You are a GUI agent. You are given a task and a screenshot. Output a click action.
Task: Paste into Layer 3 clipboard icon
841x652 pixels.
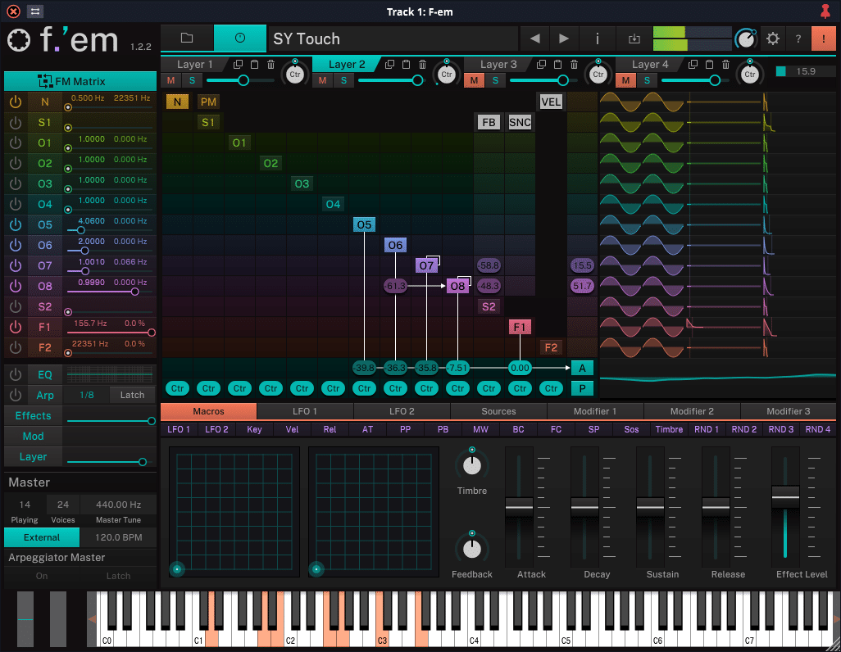click(558, 65)
